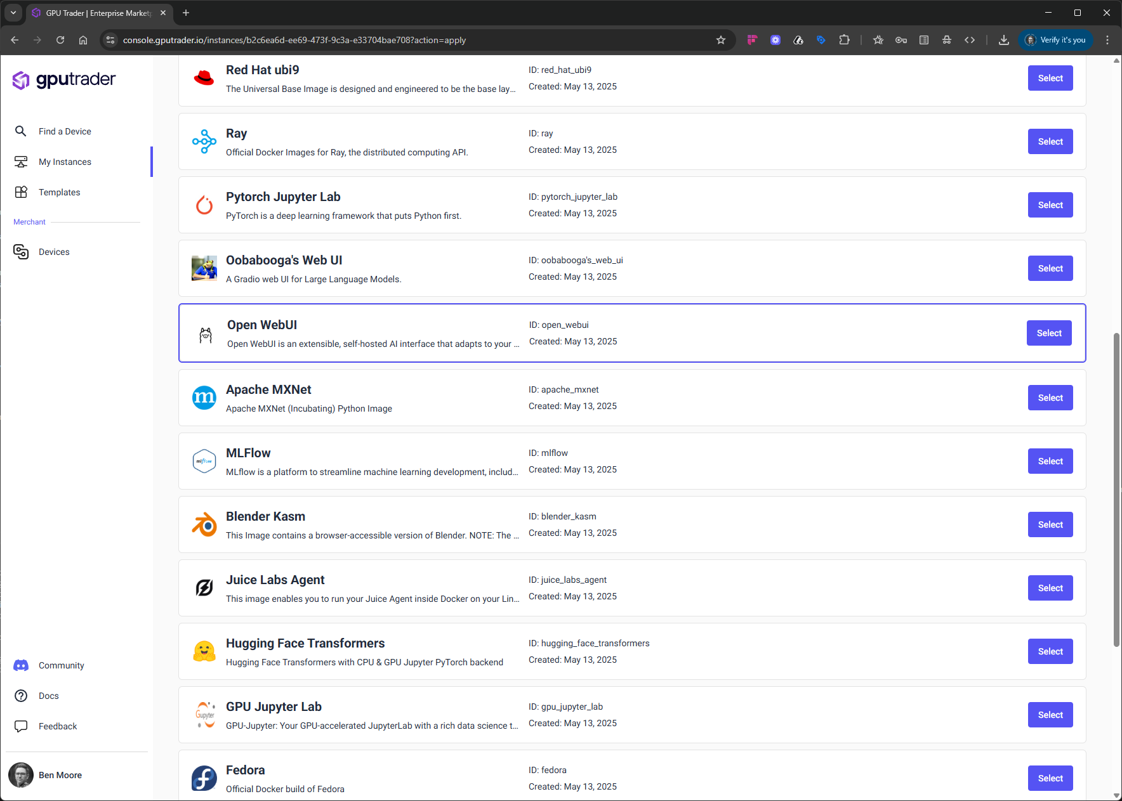
Task: Click the address bar URL
Action: tap(294, 40)
